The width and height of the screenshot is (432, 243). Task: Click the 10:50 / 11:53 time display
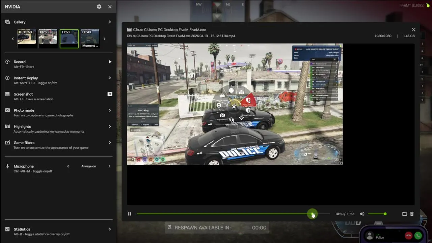pos(345,214)
